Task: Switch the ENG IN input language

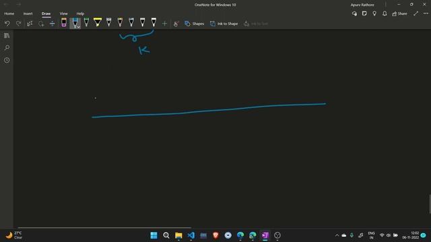Action: pos(371,235)
